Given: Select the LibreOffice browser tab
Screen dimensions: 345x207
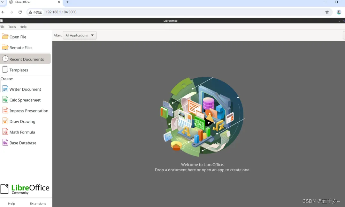Looking at the screenshot, I should [x=35, y=3].
